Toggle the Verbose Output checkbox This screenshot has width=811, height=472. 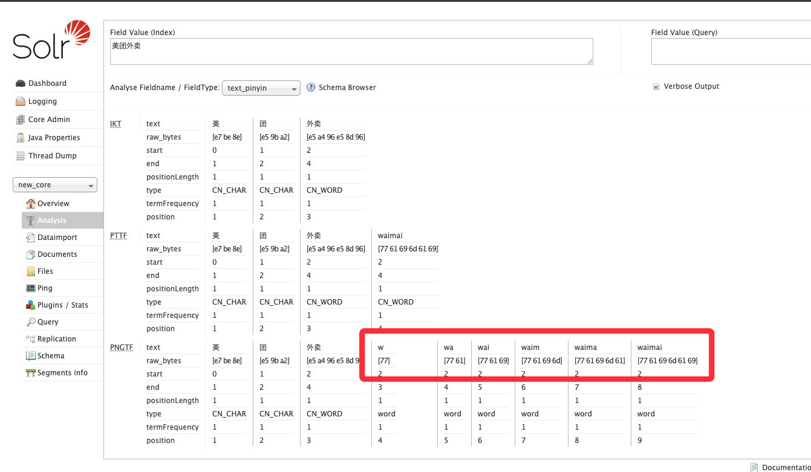656,87
